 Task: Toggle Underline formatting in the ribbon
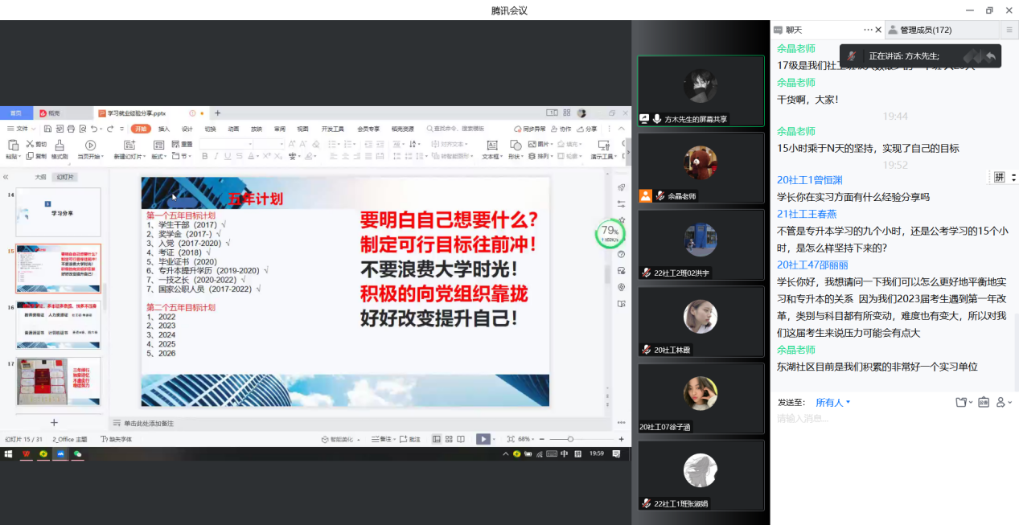pos(228,156)
